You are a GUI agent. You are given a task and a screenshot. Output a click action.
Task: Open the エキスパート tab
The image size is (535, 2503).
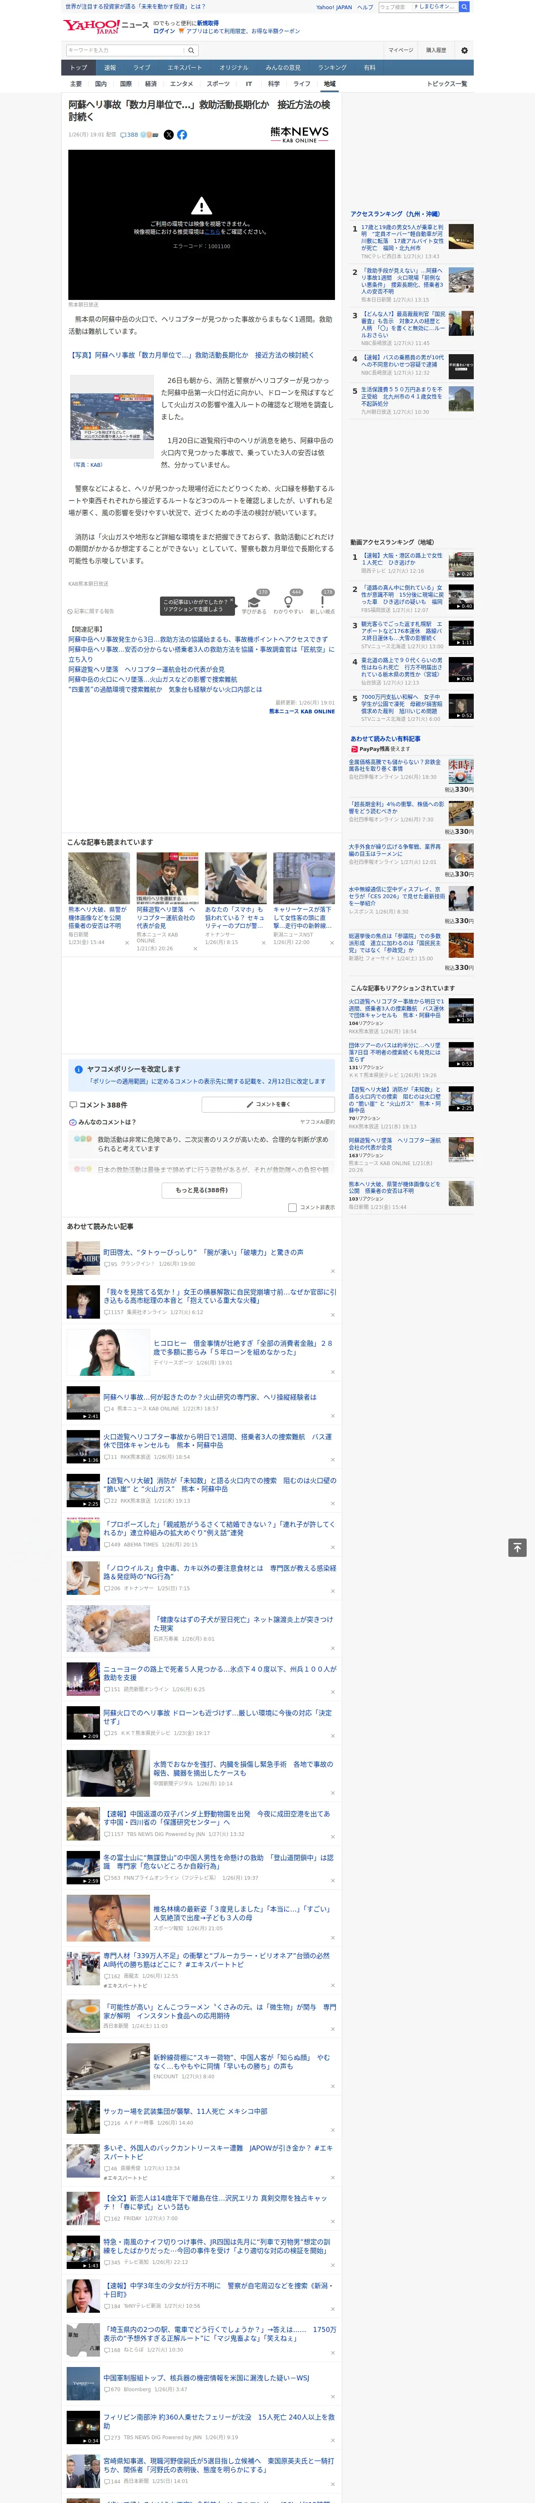(185, 68)
